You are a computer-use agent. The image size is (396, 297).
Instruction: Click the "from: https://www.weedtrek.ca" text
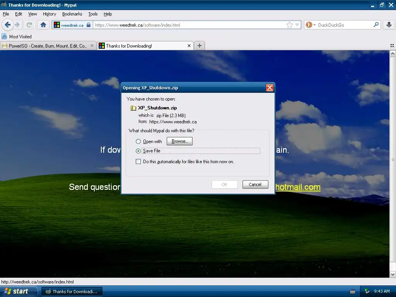tap(167, 122)
